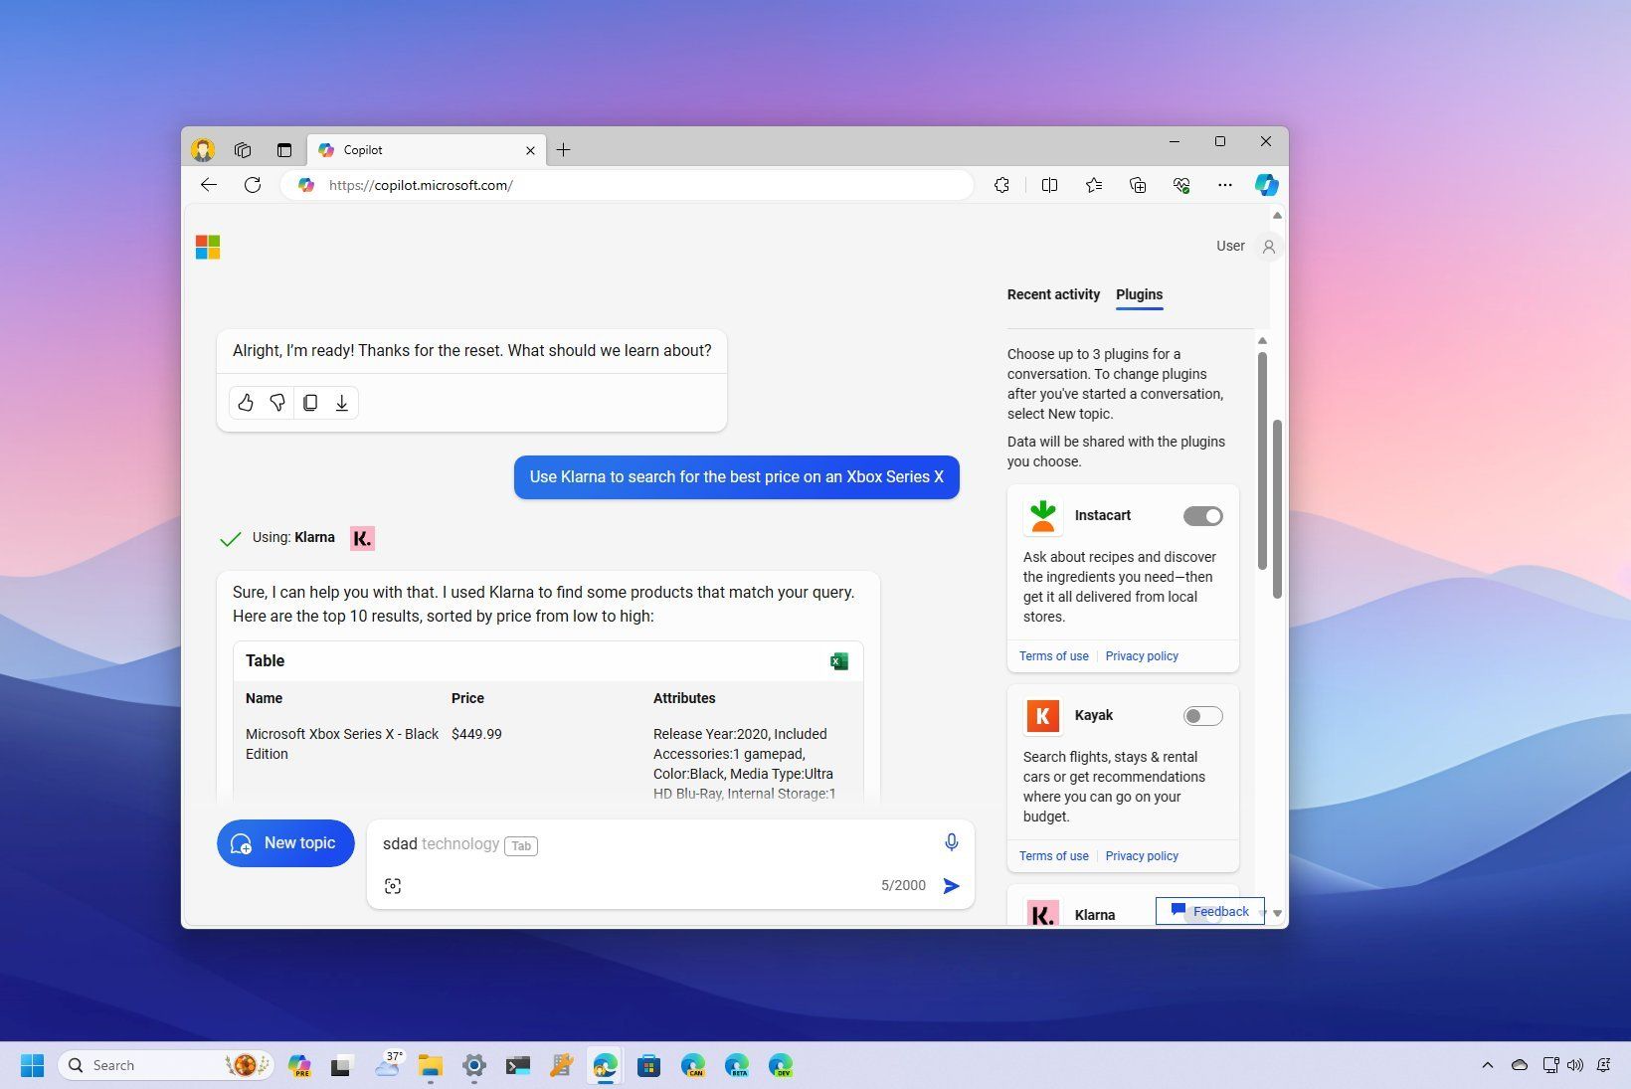Give a thumbs down to Copilot's response

277,402
